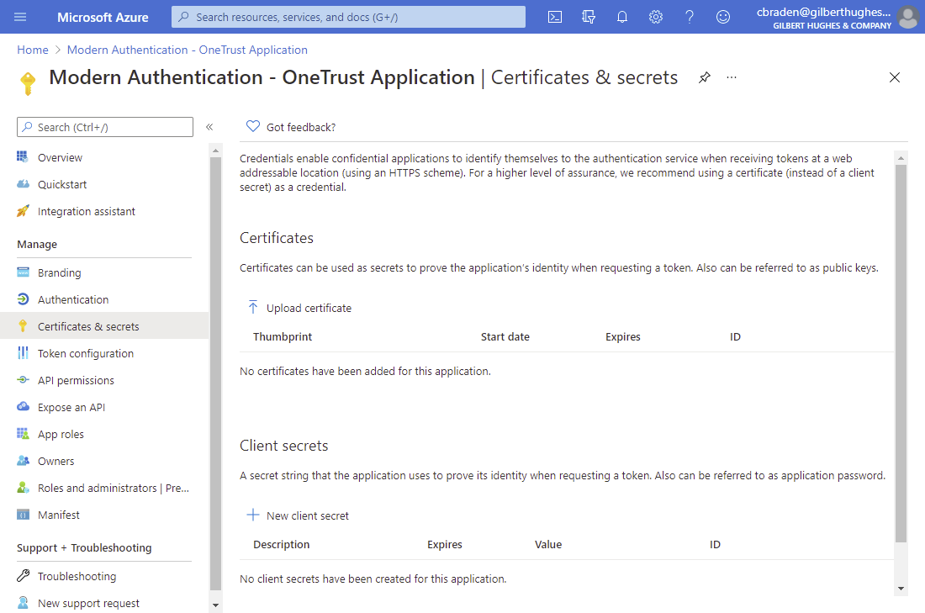Click client secrets Description column header
Screen dimensions: 925x613
click(x=282, y=545)
